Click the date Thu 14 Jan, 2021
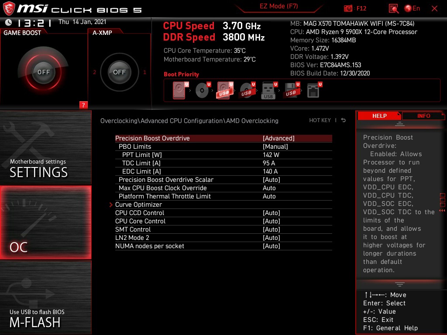The height and width of the screenshot is (335, 447). (83, 22)
